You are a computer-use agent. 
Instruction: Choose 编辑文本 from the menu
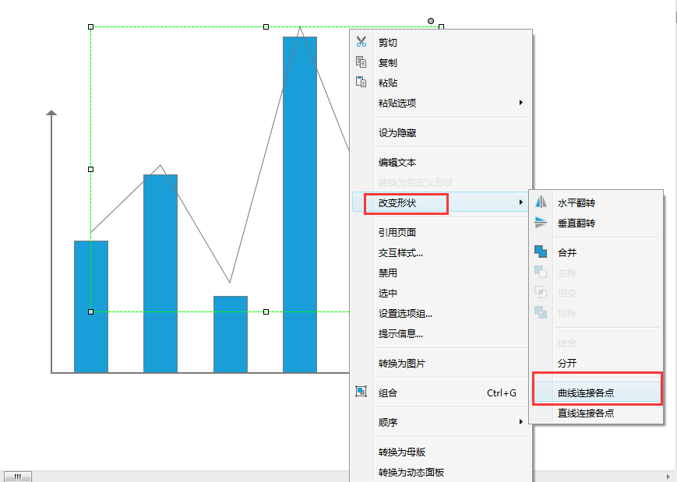[441, 162]
